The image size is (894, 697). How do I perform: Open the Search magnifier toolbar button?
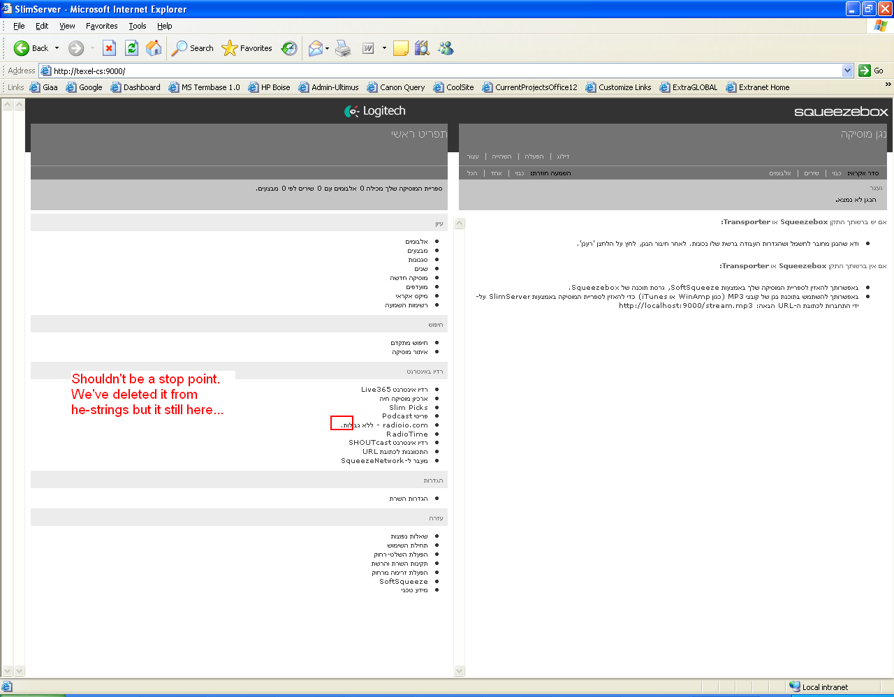[193, 48]
